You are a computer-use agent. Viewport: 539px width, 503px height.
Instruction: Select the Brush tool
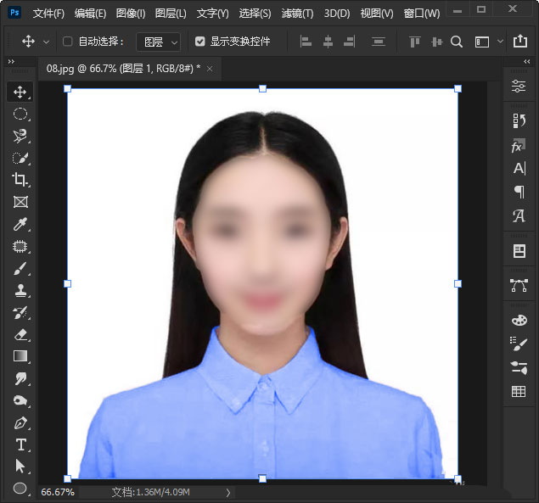tap(20, 268)
